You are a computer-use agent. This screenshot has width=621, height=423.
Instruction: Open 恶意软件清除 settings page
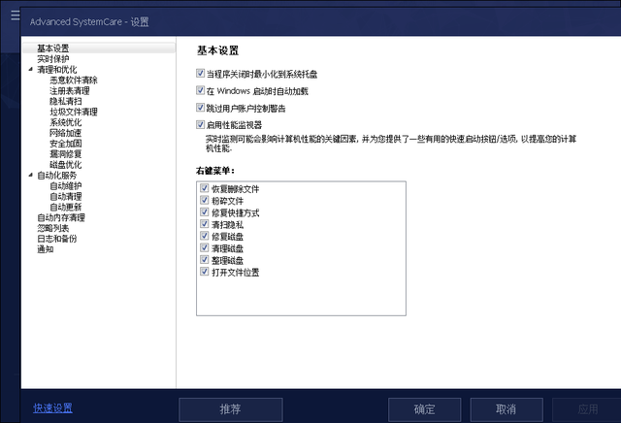pyautogui.click(x=74, y=80)
